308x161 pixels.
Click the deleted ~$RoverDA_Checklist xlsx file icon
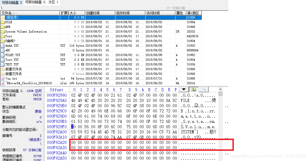3,83
